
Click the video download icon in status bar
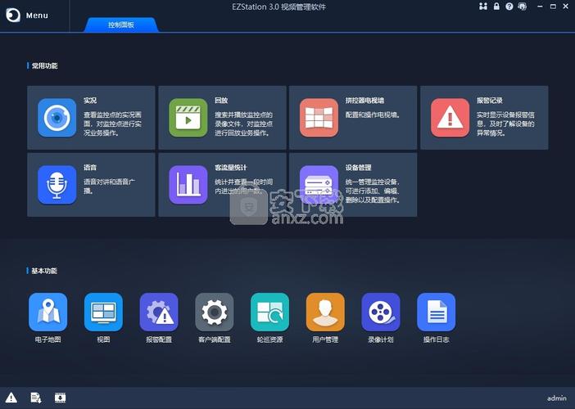tap(60, 398)
